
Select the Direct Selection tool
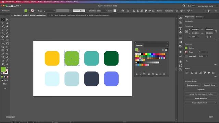7,19
